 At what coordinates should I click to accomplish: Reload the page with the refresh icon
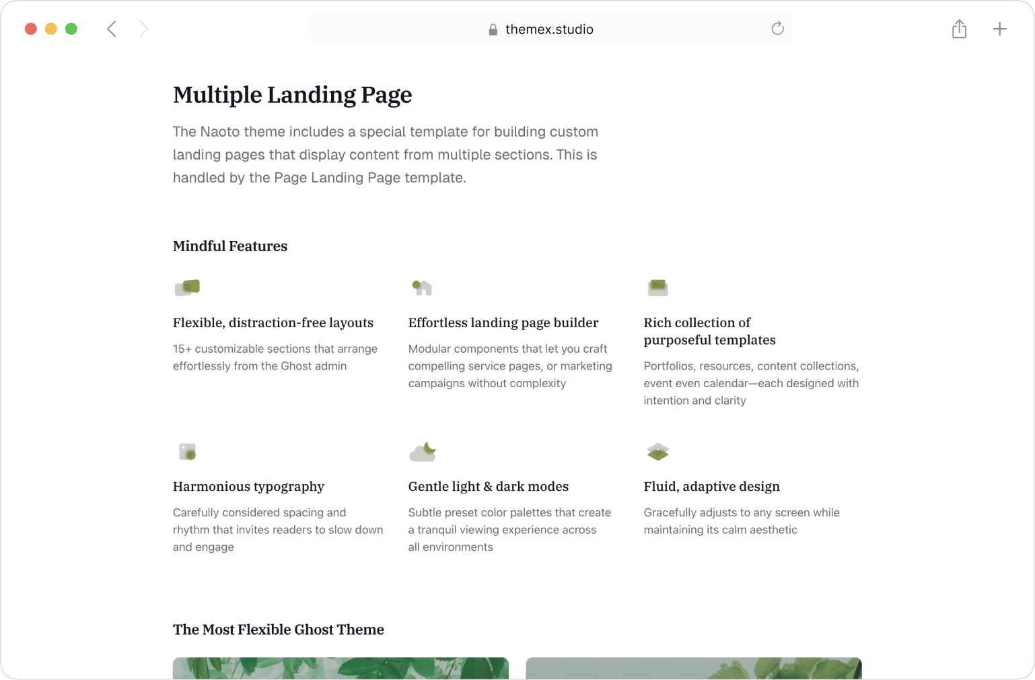click(777, 28)
